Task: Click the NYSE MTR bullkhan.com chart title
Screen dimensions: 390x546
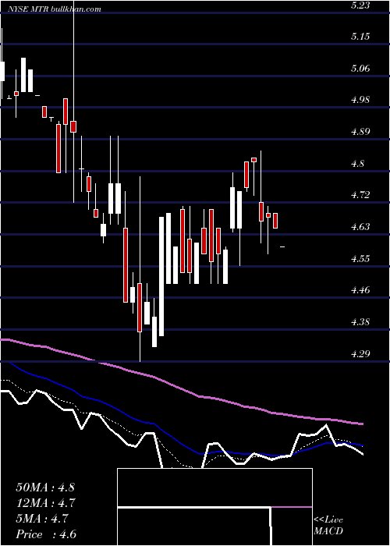Action: click(x=55, y=9)
